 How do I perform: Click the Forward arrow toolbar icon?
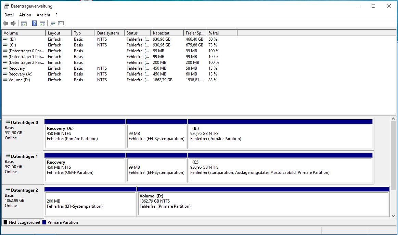pos(13,24)
